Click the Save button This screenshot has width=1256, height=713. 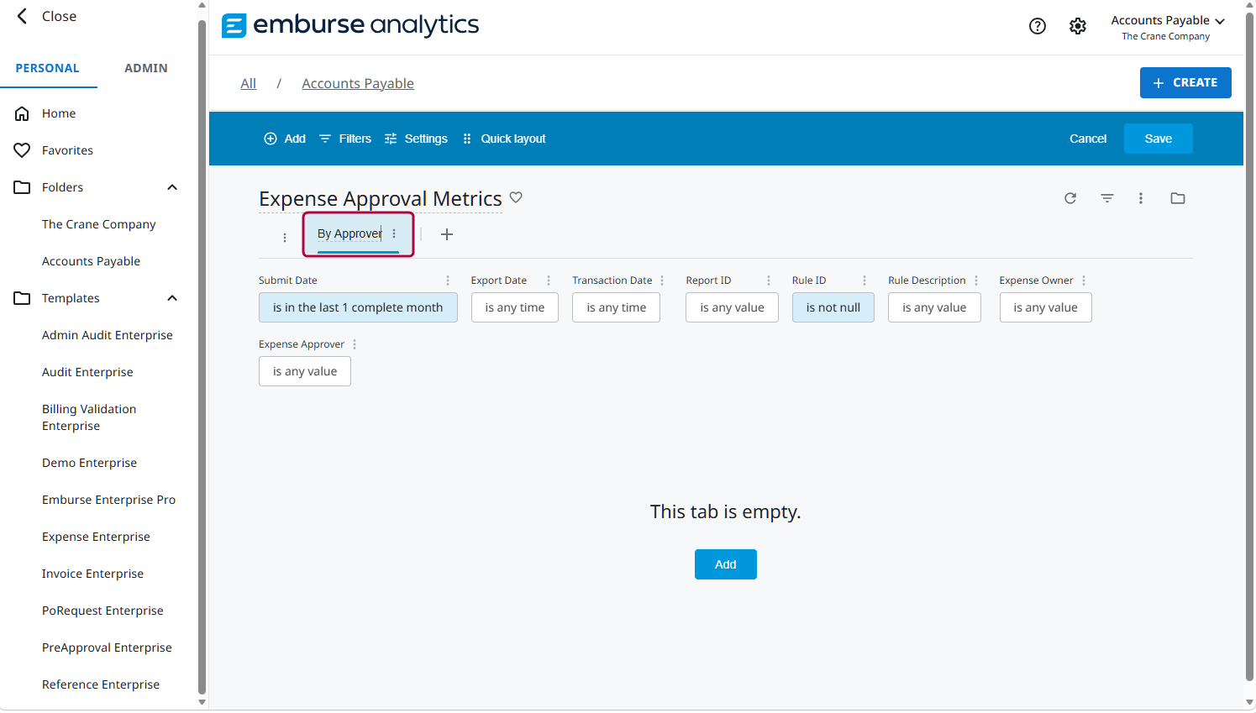[x=1159, y=139]
